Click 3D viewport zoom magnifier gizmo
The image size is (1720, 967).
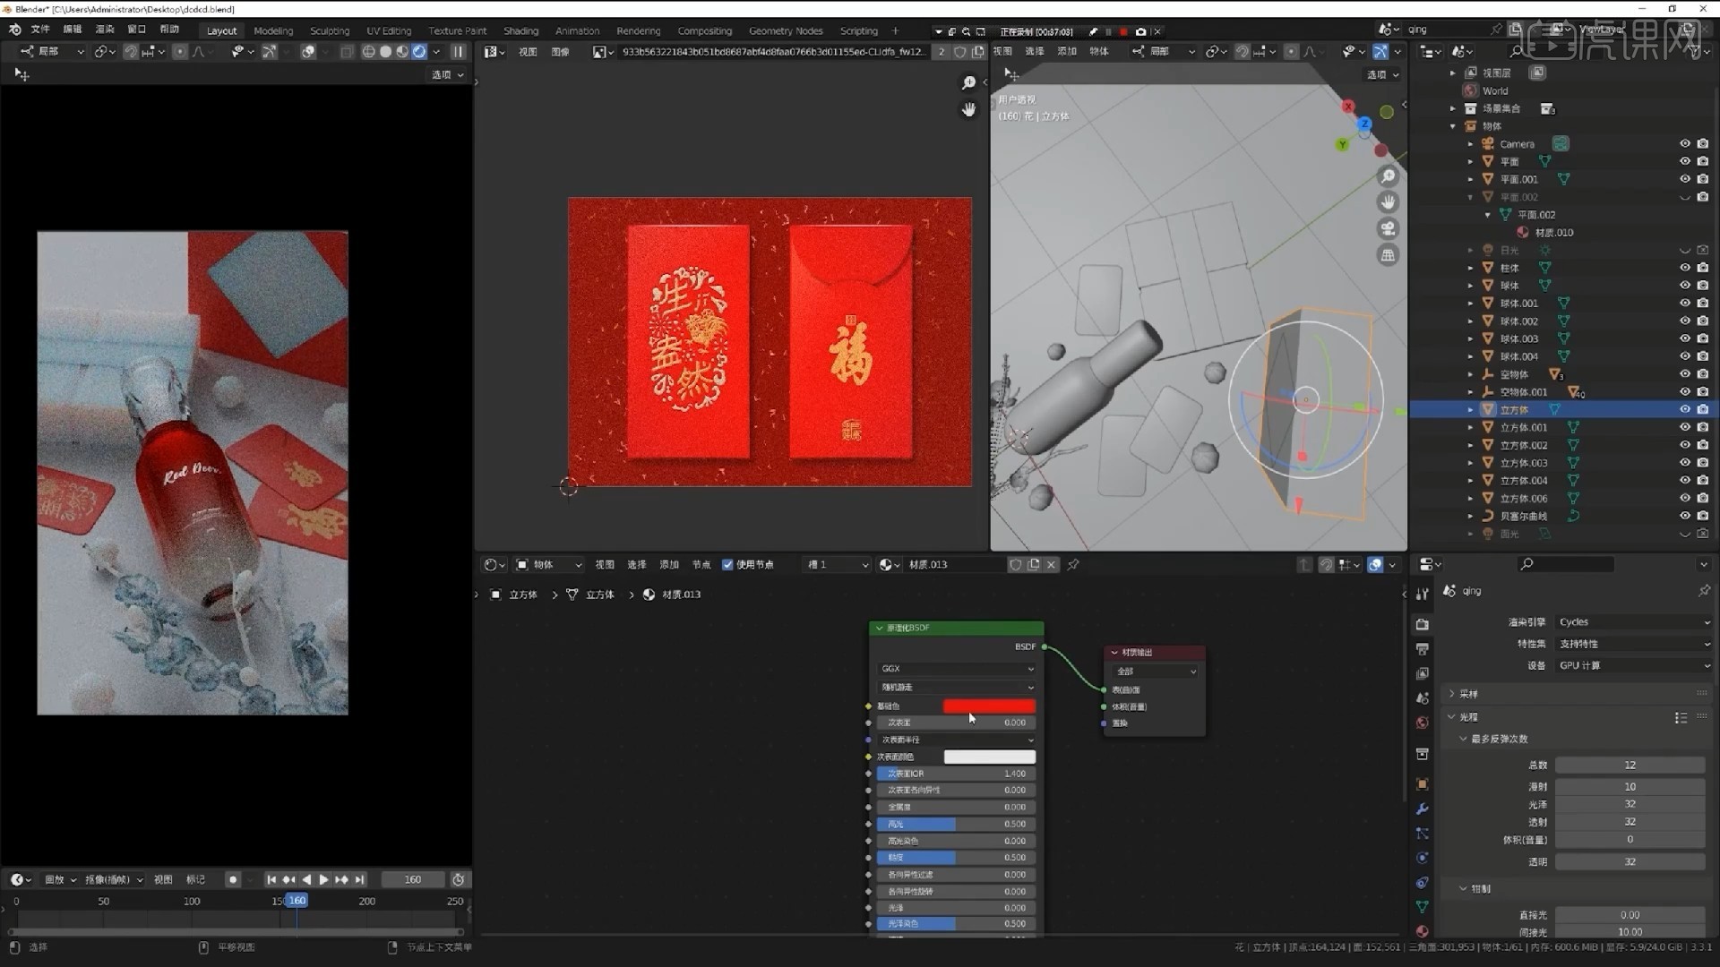pyautogui.click(x=1388, y=175)
